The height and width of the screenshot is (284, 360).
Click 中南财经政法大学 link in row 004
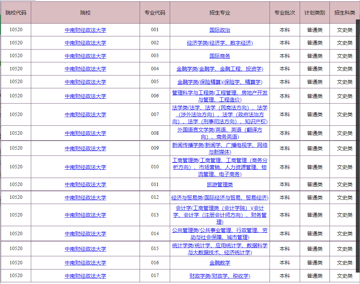85,69
